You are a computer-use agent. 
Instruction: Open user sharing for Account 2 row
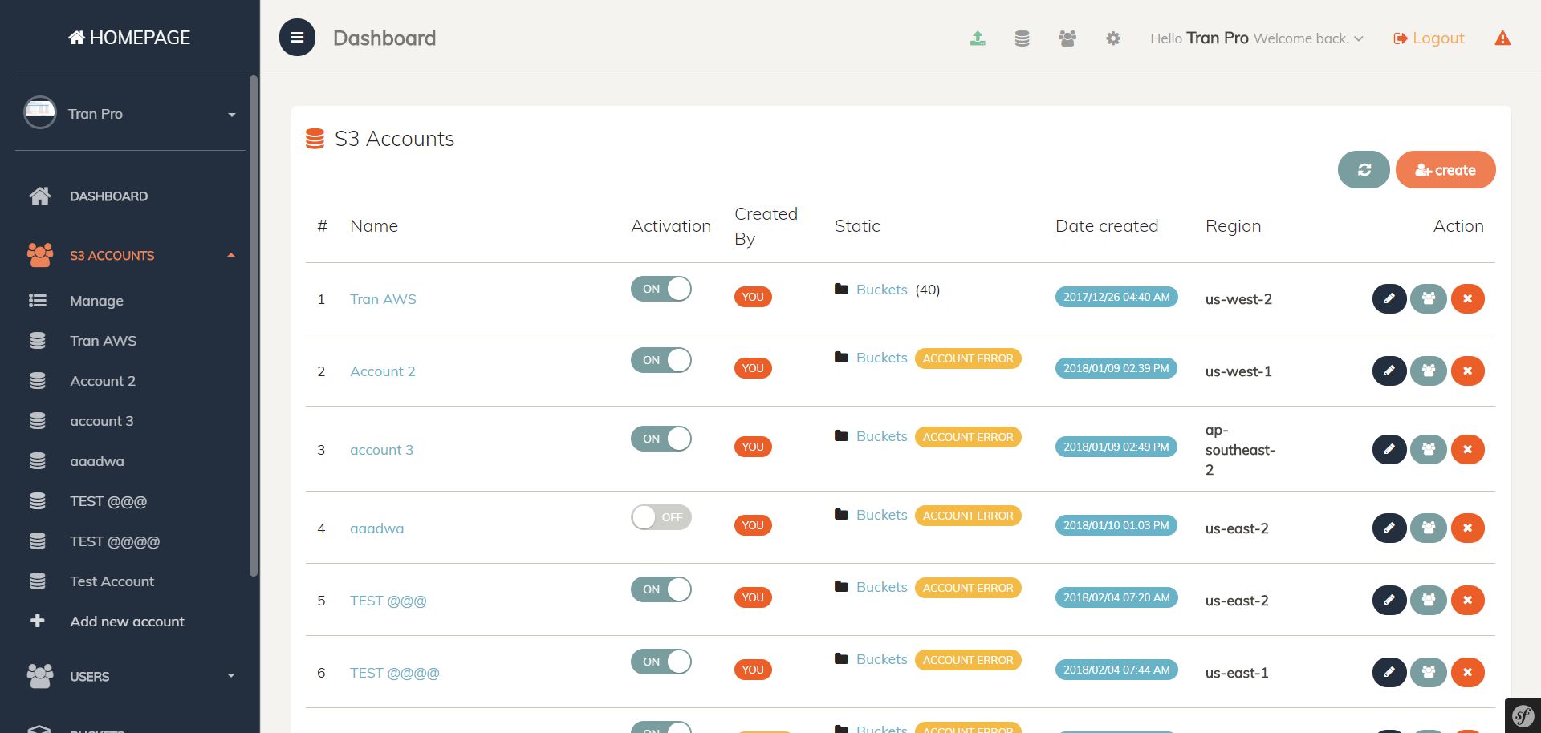coord(1428,371)
